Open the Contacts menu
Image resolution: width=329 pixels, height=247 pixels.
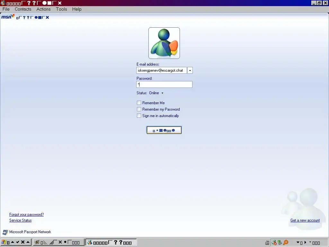point(23,9)
